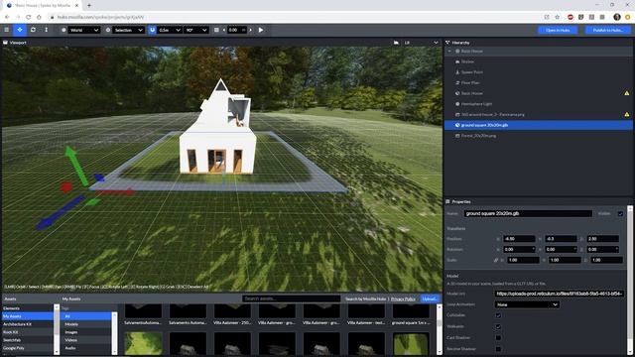Click Position Z field showing 2.50
This screenshot has width=635, height=357.
click(x=602, y=239)
